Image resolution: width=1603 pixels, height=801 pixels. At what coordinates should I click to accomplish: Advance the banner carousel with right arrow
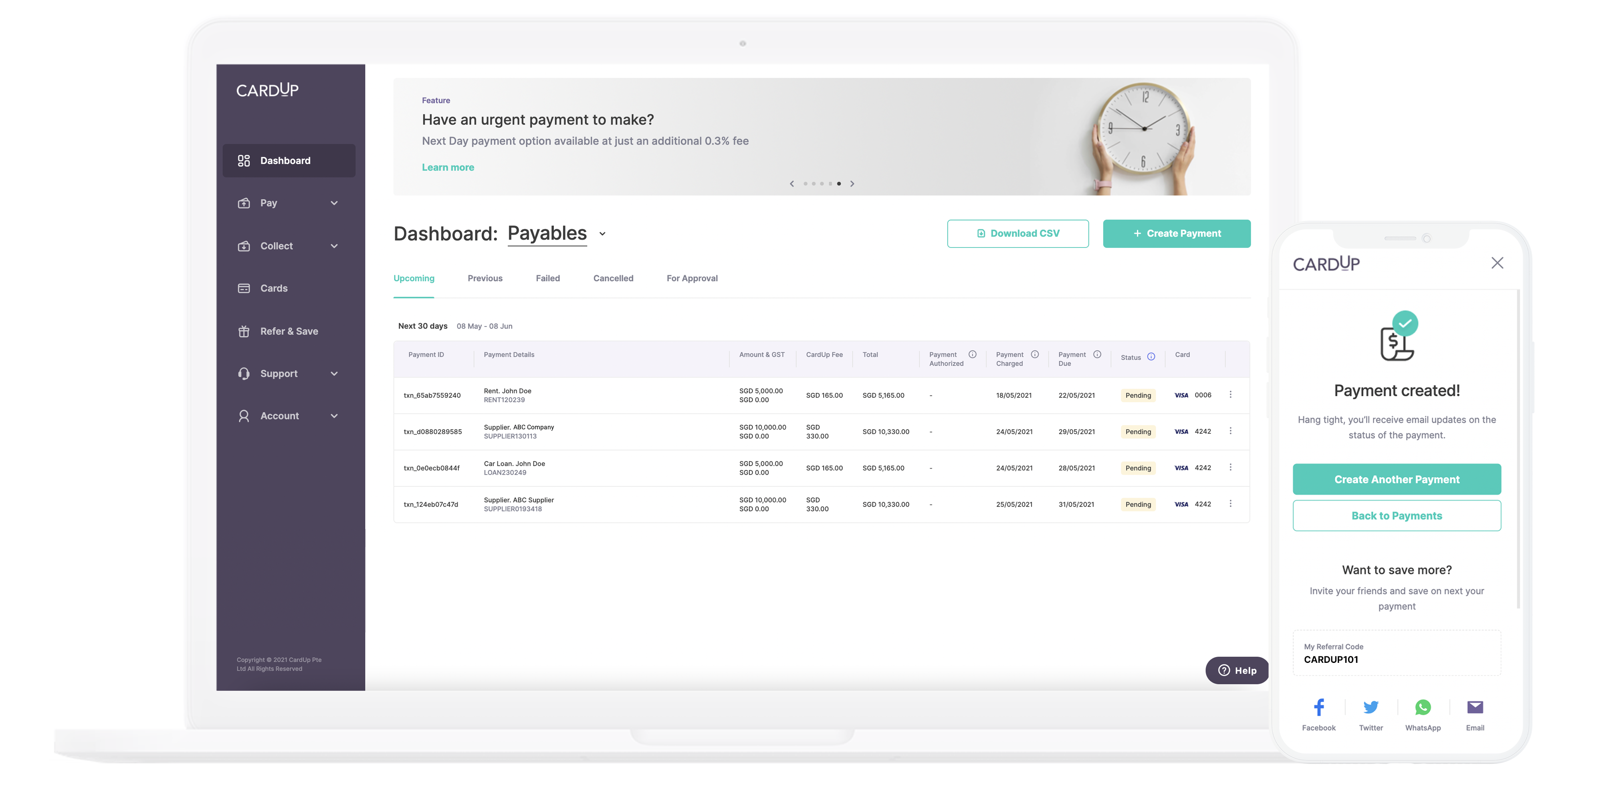pyautogui.click(x=852, y=183)
